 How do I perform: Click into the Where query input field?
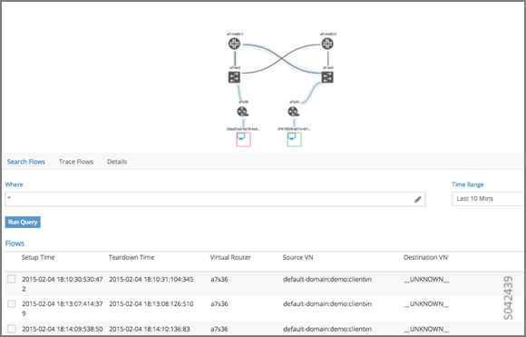215,199
